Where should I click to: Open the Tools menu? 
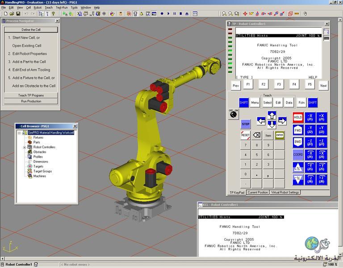74,8
